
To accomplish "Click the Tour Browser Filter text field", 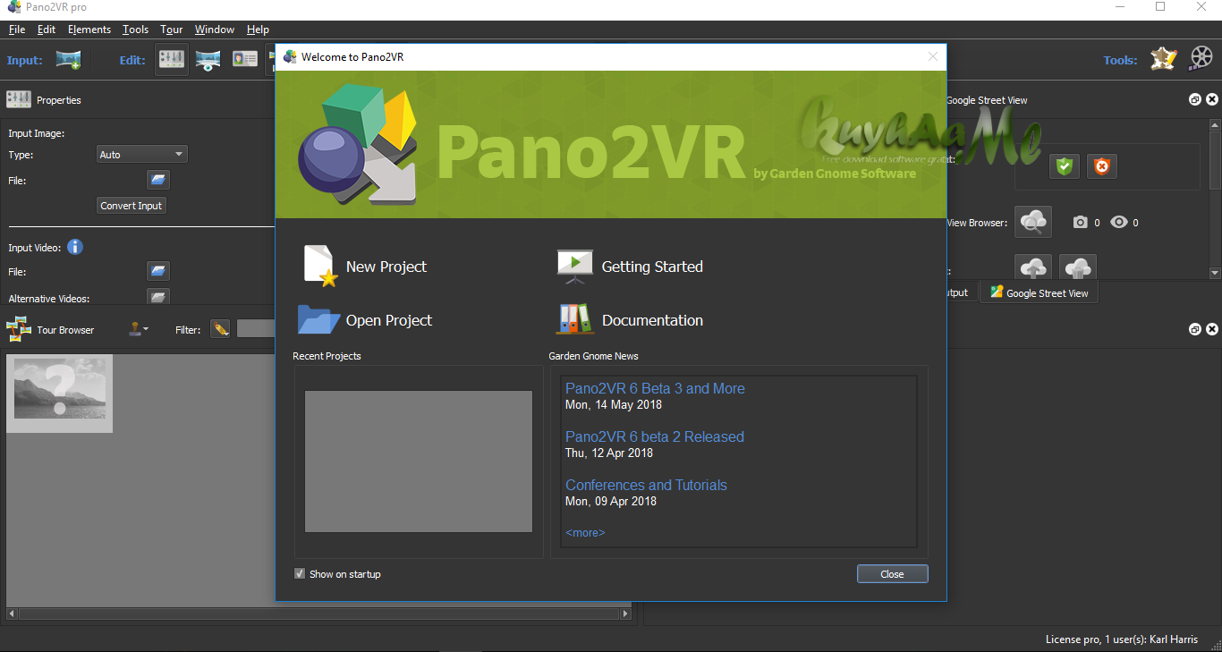I will tap(255, 329).
